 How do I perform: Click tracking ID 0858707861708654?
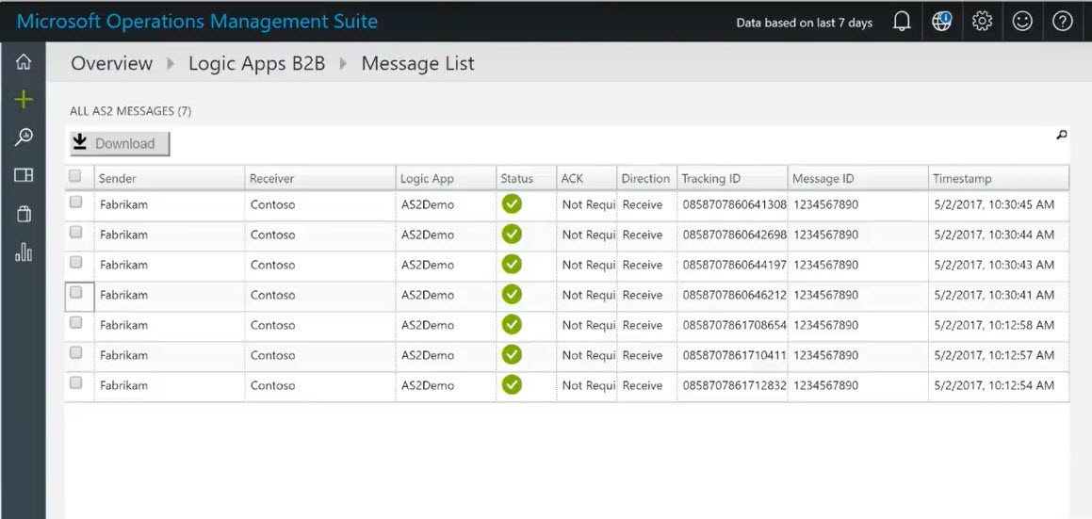coord(735,325)
